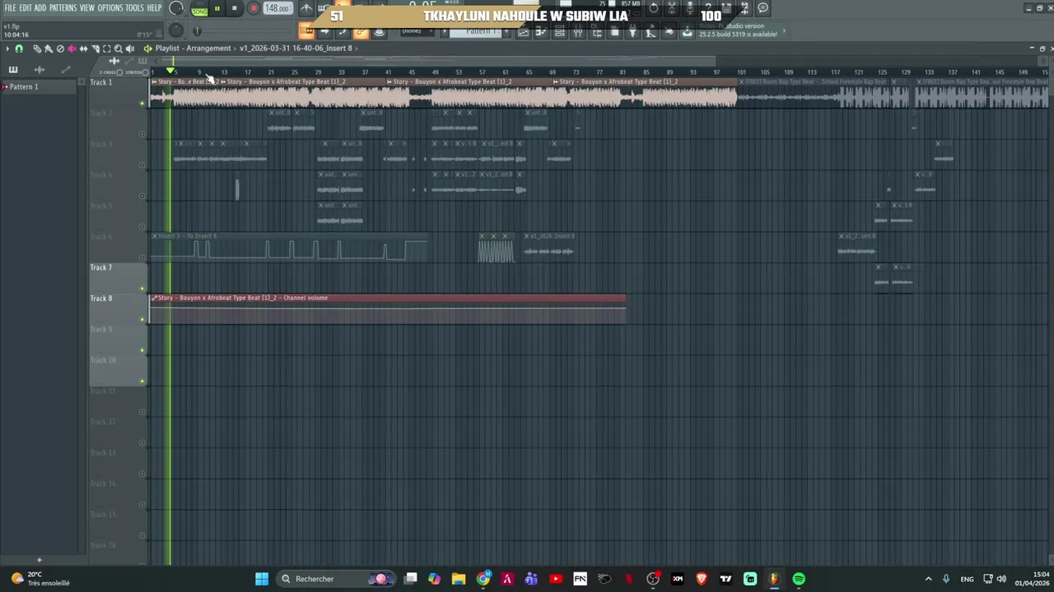Select the Paint brush tool
The image size is (1054, 592).
pos(49,49)
